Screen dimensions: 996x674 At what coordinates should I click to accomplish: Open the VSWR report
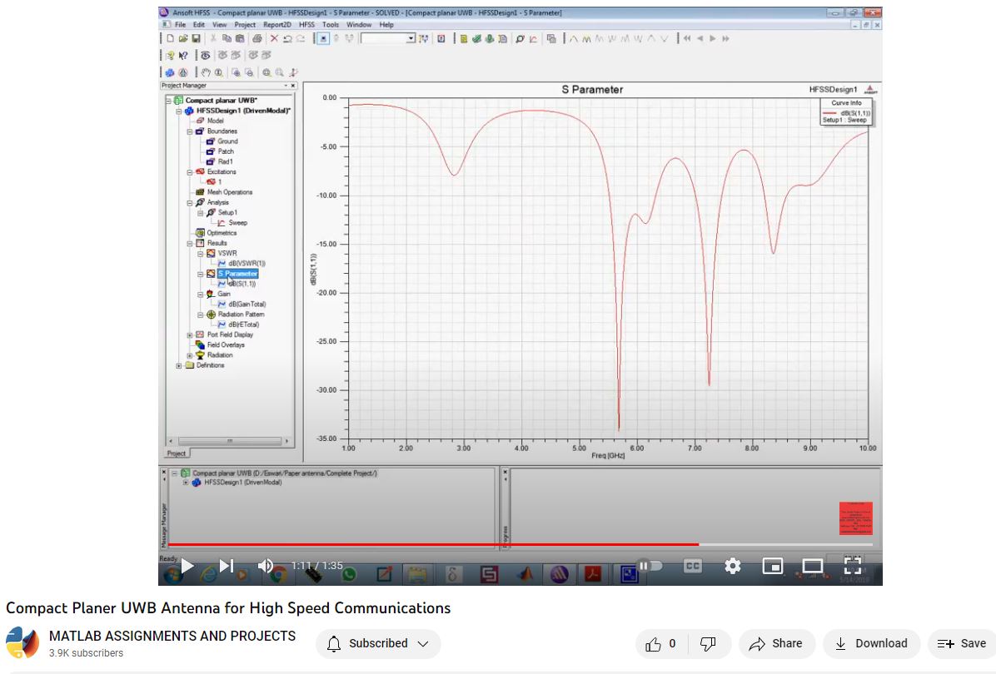pos(227,253)
